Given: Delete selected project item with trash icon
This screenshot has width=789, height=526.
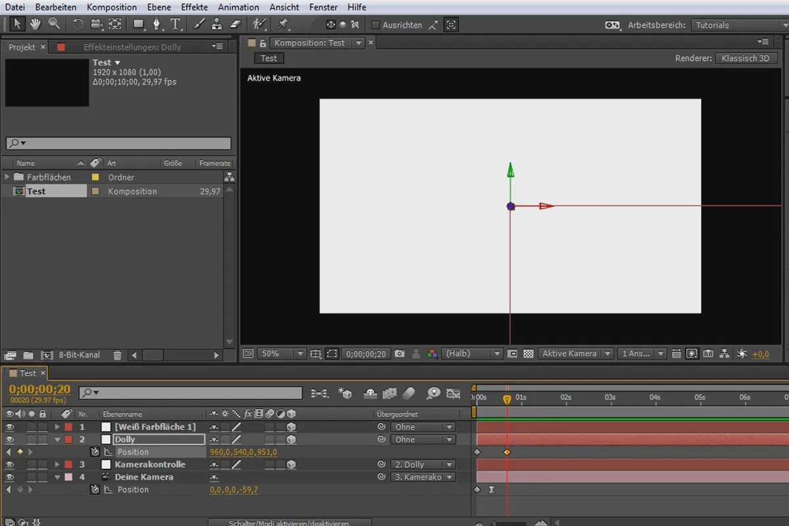Looking at the screenshot, I should [117, 355].
